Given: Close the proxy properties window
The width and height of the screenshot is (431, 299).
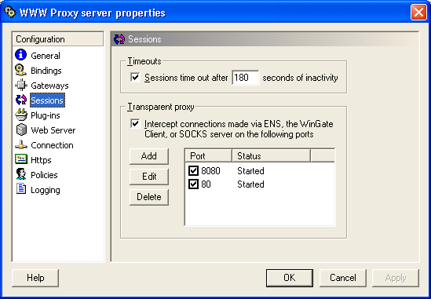Looking at the screenshot, I should point(418,13).
